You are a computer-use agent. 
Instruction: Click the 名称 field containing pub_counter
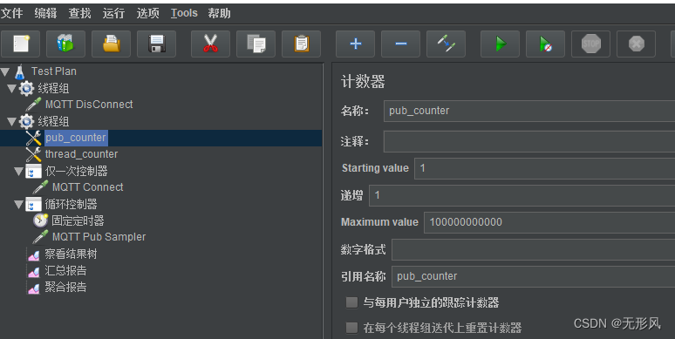coord(529,111)
